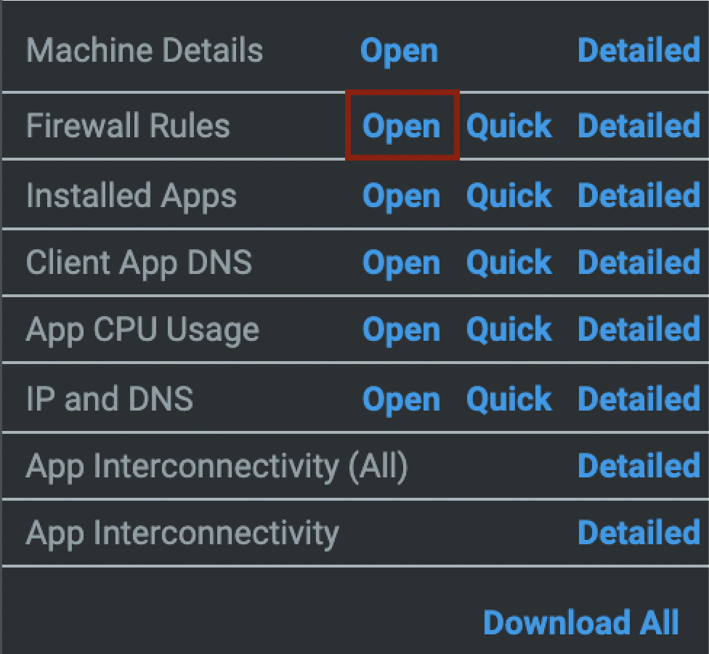View Detailed Client App DNS report

(x=639, y=262)
